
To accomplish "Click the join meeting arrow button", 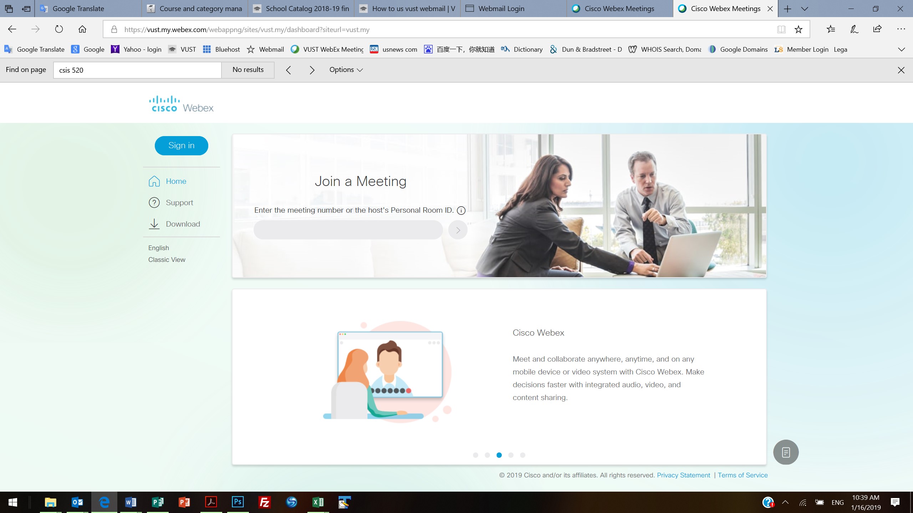I will [x=458, y=230].
